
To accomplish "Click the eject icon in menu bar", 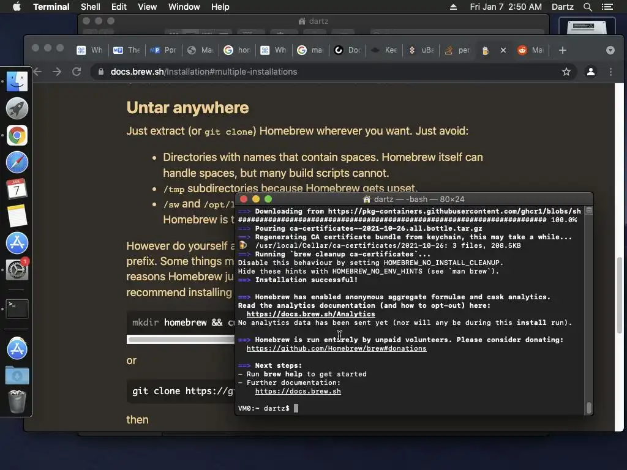I will click(x=454, y=7).
